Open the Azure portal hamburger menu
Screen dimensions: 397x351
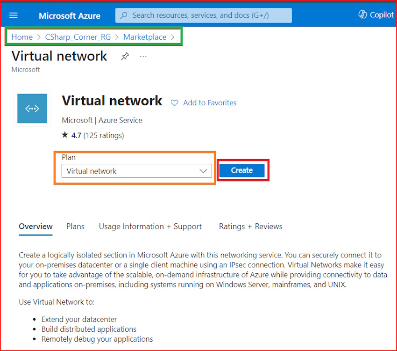point(13,15)
